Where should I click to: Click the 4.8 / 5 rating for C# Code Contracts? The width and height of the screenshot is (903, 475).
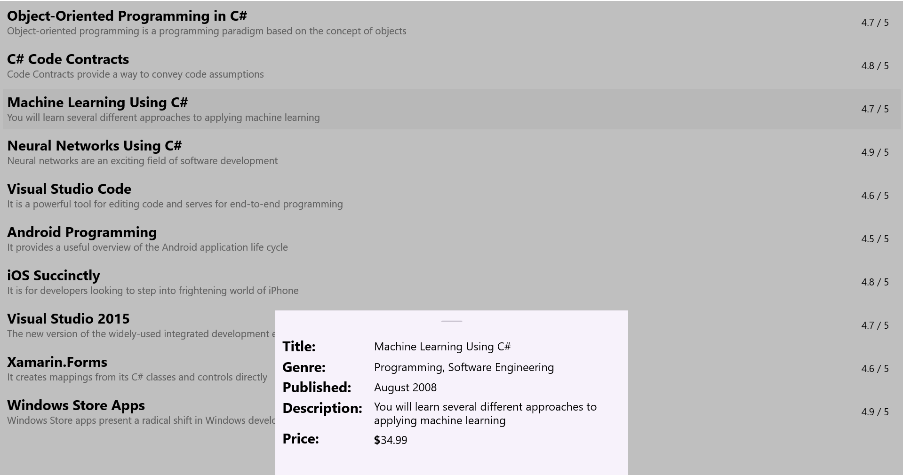(875, 66)
